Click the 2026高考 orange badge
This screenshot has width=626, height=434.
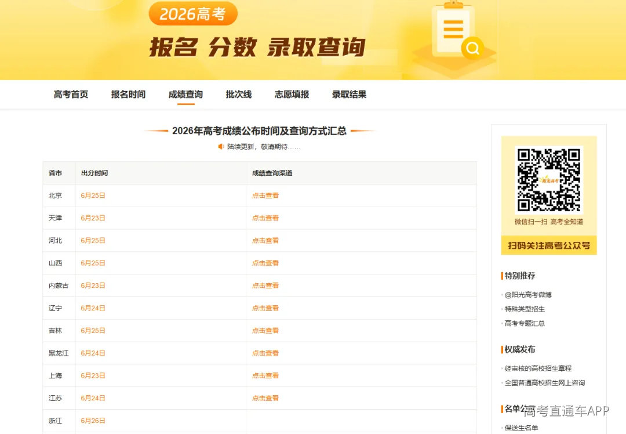(193, 14)
